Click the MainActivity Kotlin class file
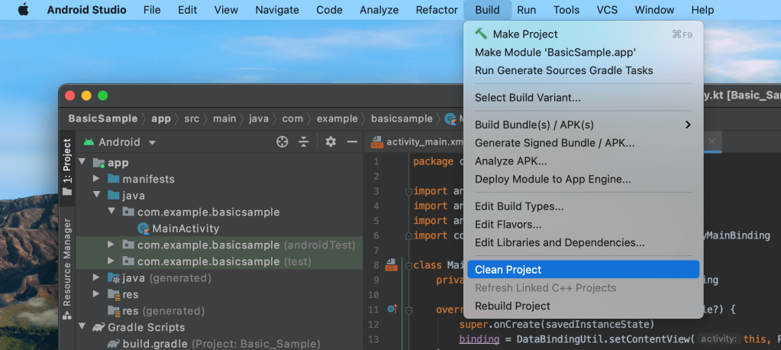The width and height of the screenshot is (781, 350). point(185,228)
